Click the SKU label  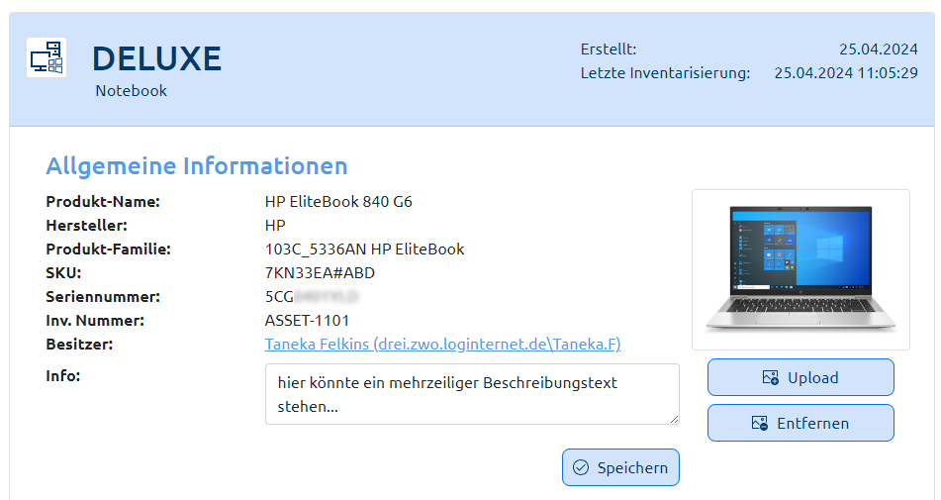coord(63,273)
